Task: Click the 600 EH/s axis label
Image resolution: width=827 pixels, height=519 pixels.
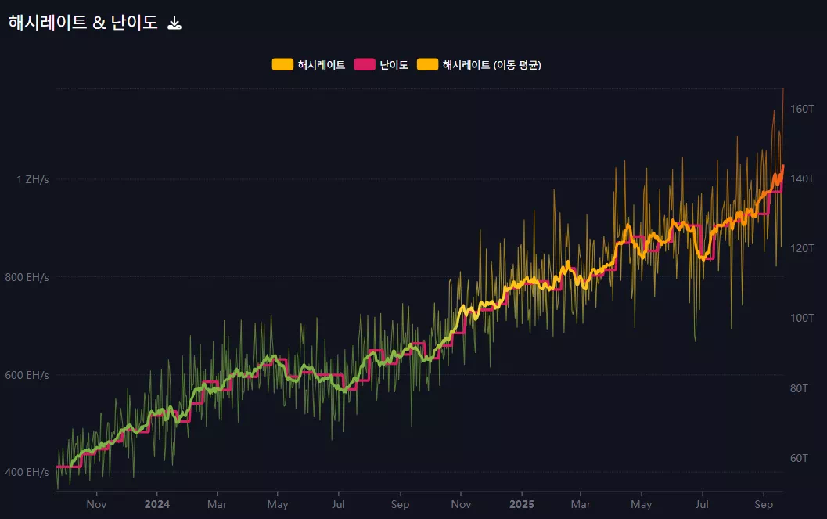Action: [x=27, y=375]
